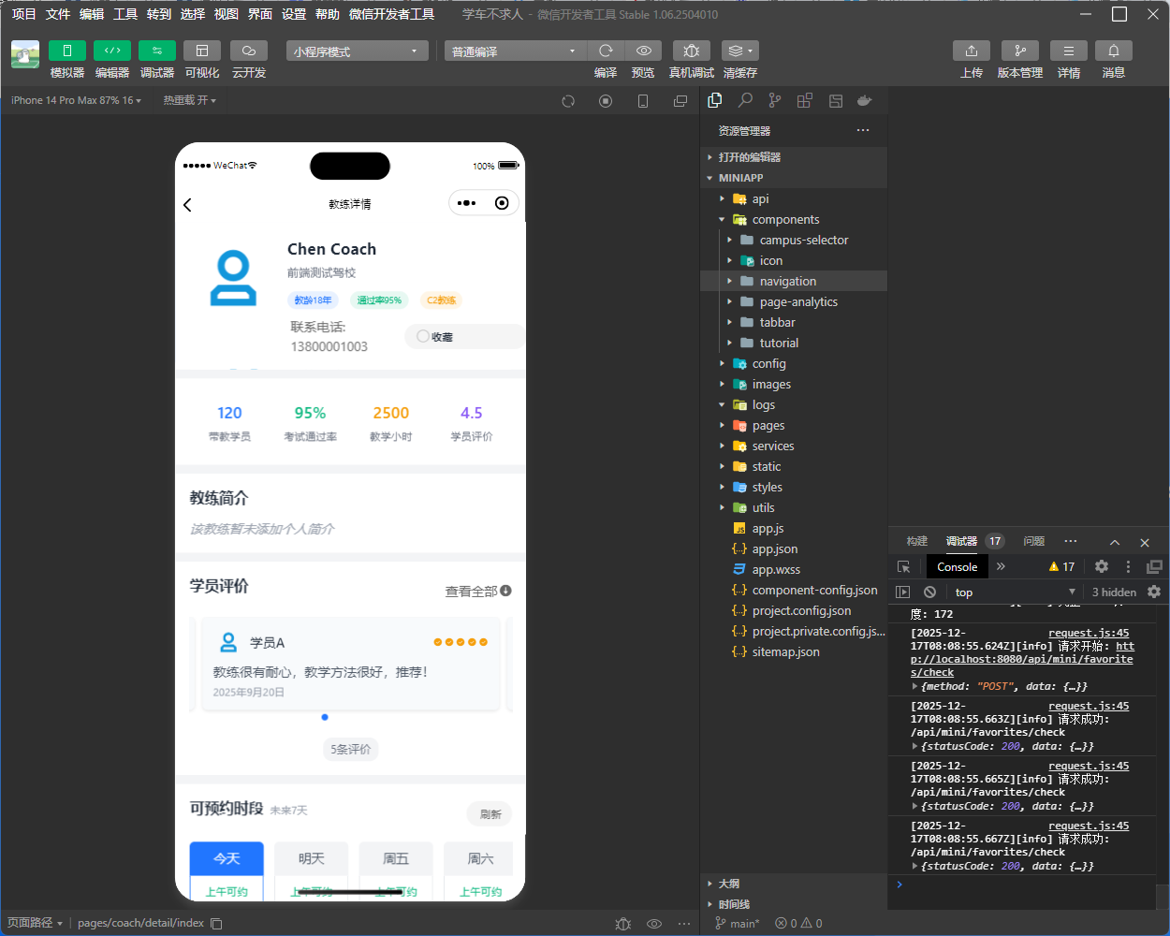Select the 明天 date tab
The height and width of the screenshot is (936, 1170).
click(312, 858)
